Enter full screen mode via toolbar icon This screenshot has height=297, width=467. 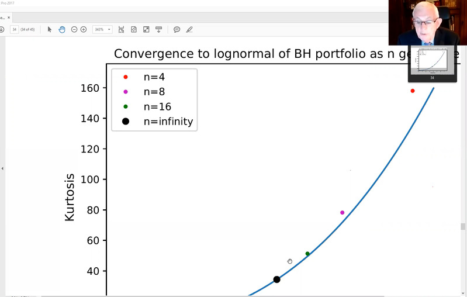(x=146, y=29)
